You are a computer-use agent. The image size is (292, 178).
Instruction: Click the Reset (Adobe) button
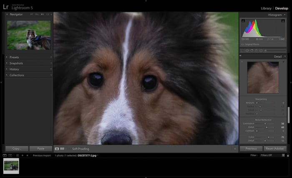click(275, 149)
